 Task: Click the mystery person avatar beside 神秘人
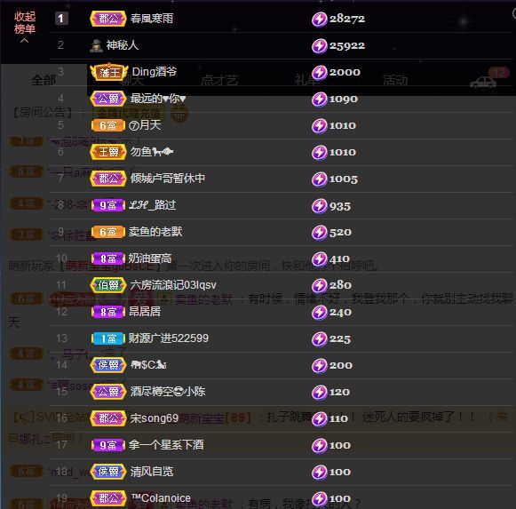[96, 45]
